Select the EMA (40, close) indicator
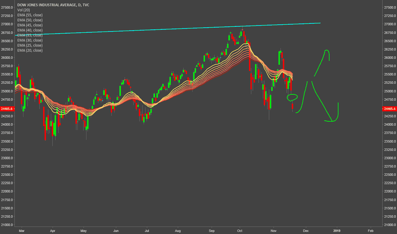 click(x=30, y=30)
